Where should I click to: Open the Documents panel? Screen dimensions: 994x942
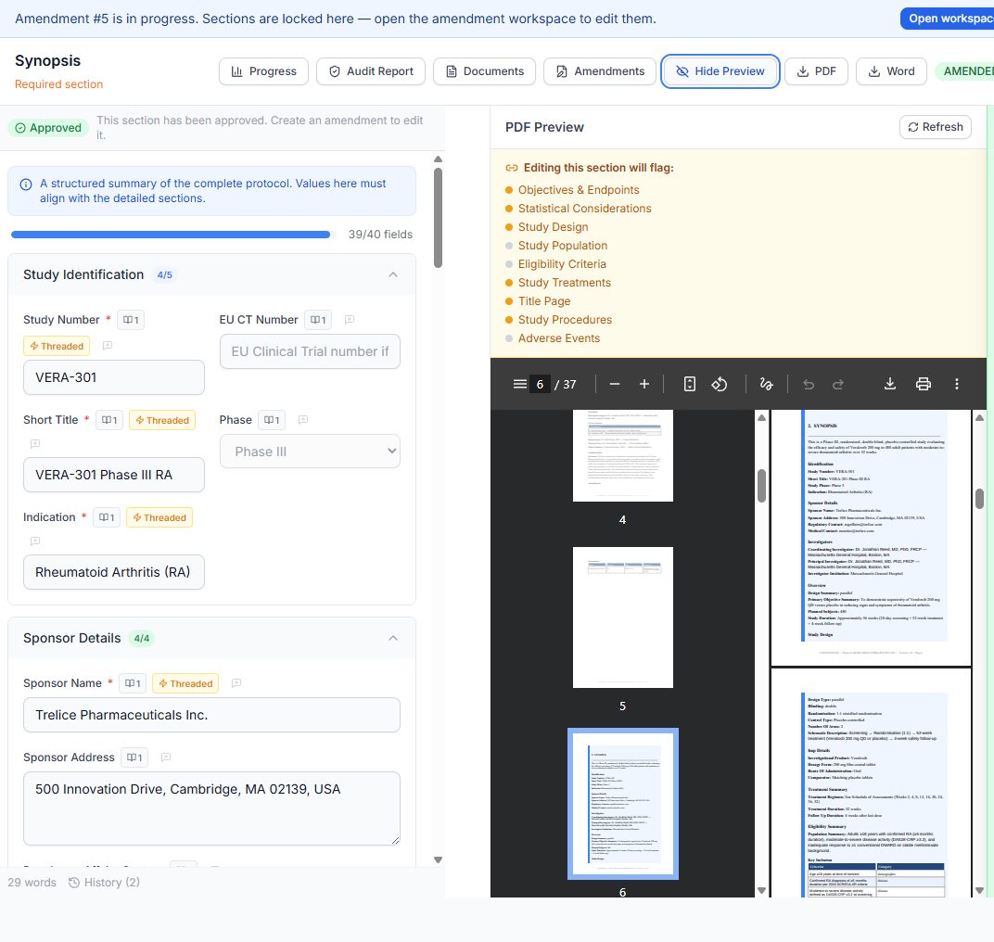(x=484, y=71)
